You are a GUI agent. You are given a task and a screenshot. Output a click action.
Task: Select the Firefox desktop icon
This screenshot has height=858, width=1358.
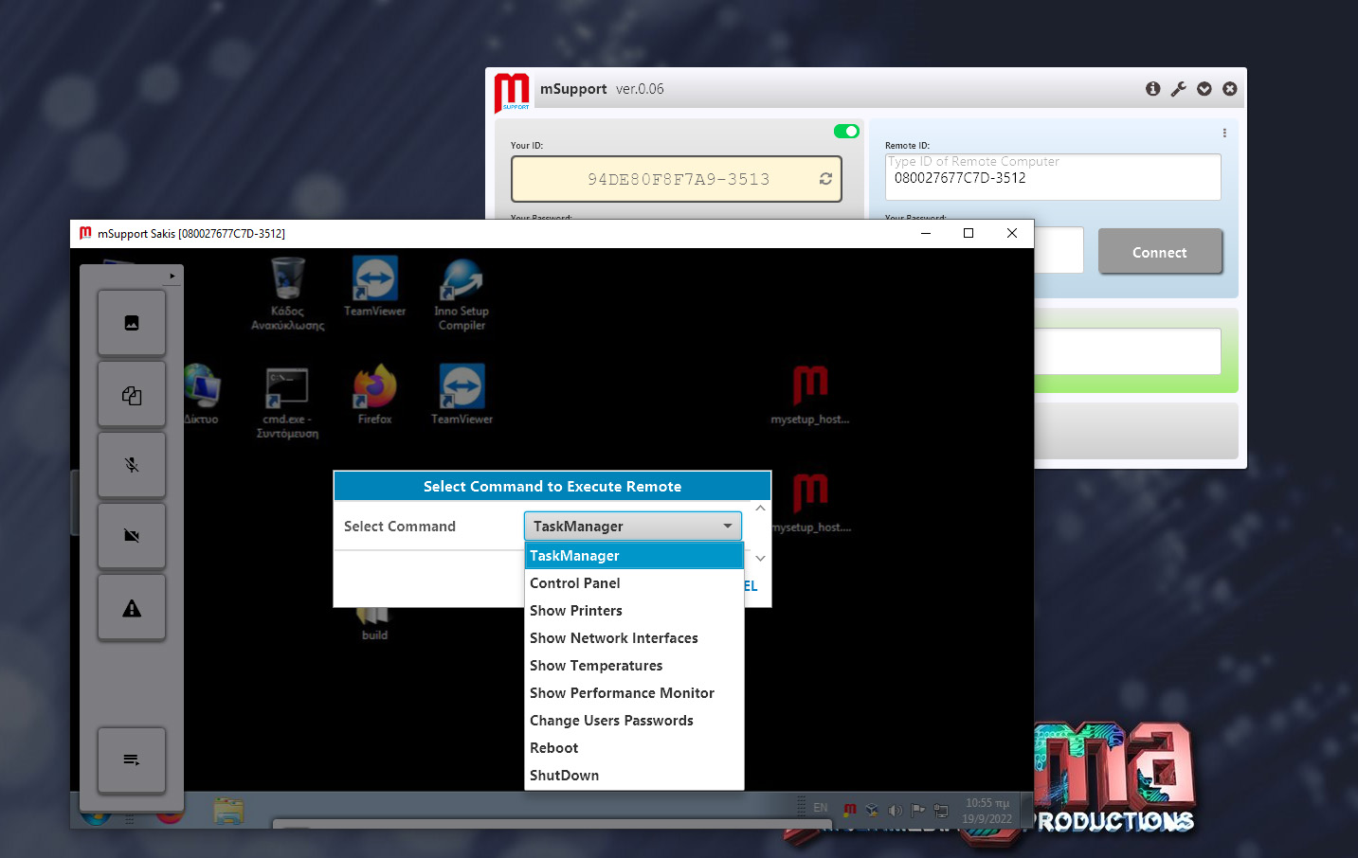[x=375, y=395]
